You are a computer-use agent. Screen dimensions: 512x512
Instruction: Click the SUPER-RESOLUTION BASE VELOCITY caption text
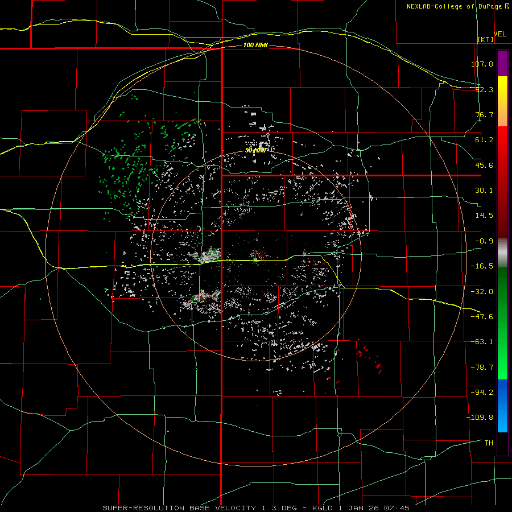[179, 508]
